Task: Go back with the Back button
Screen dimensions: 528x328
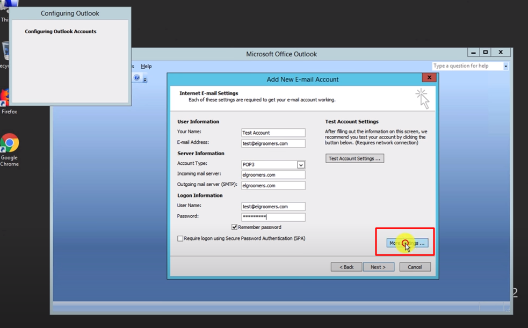Action: point(346,267)
